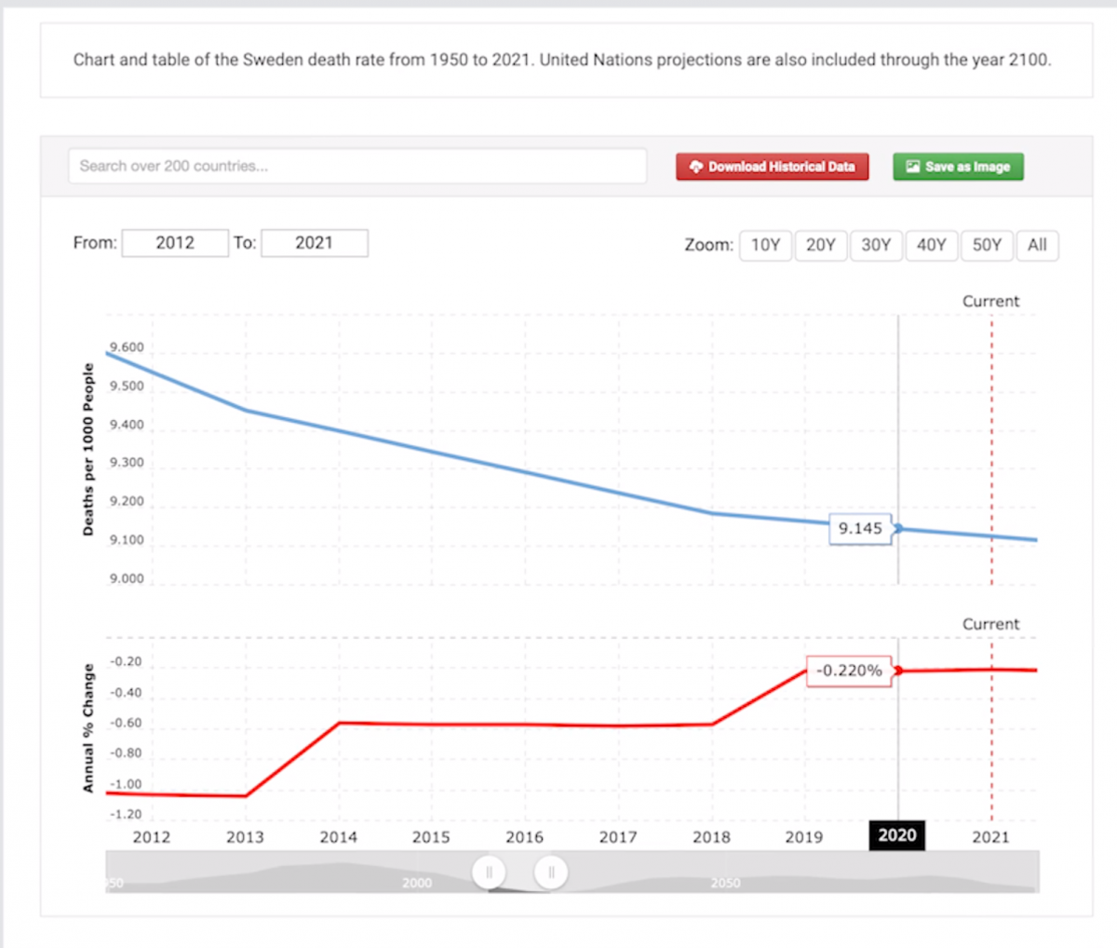Click the To year input box

[315, 243]
